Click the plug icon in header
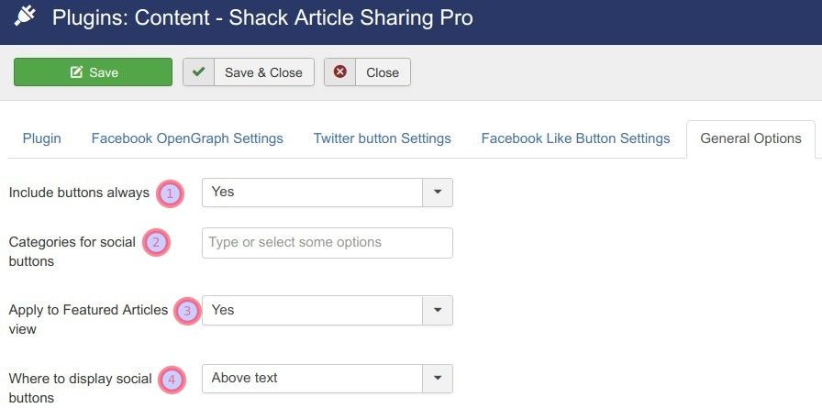This screenshot has width=822, height=408. pos(25,17)
